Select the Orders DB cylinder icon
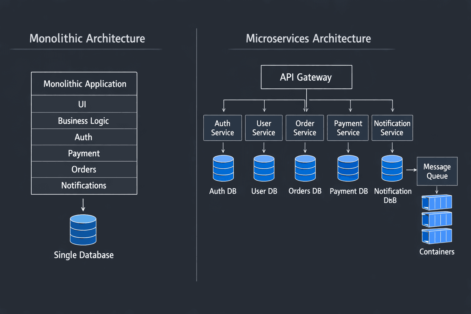 pos(305,168)
